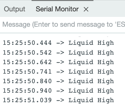Click timestamp 15:25:50.642 in the log
Image resolution: width=125 pixels, height=112 pixels.
click(27, 62)
